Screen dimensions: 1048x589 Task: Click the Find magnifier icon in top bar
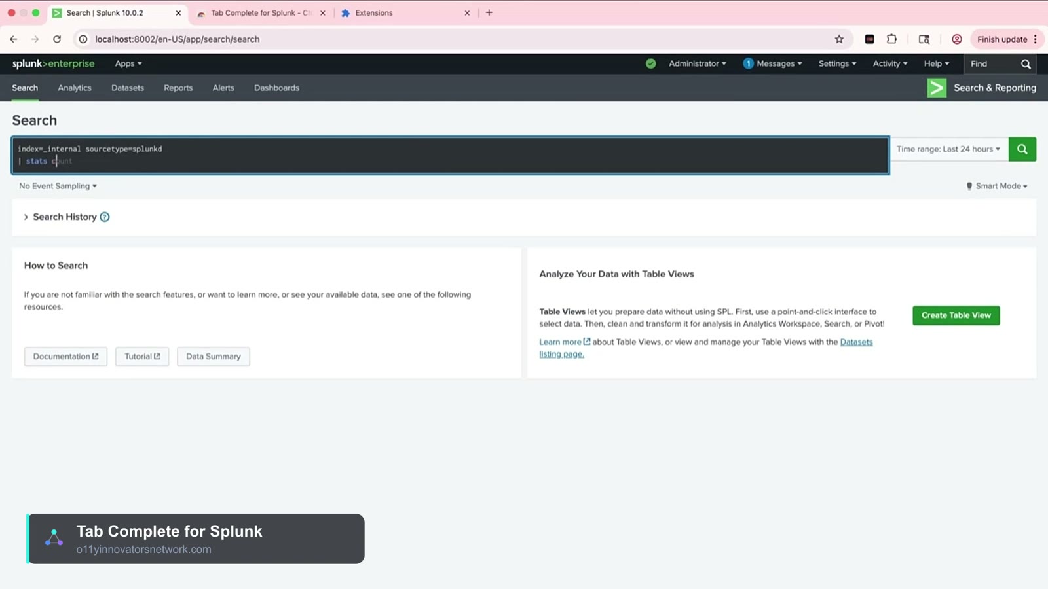click(1026, 64)
